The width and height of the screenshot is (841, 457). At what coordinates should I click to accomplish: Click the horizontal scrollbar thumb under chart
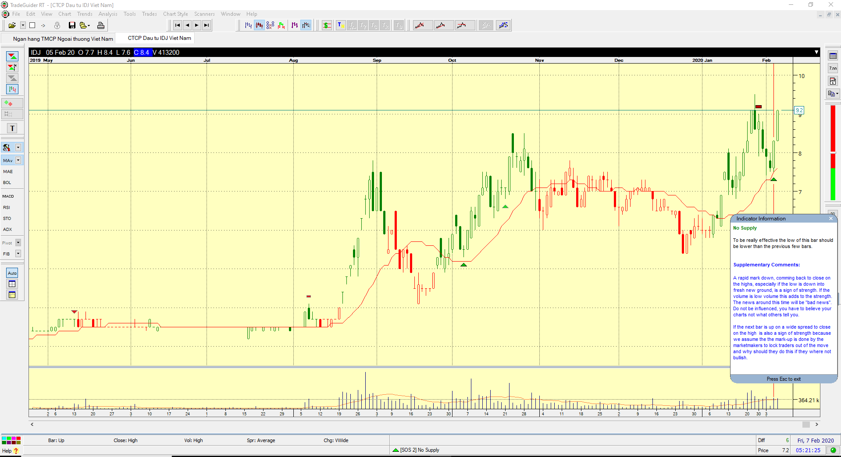pos(806,425)
